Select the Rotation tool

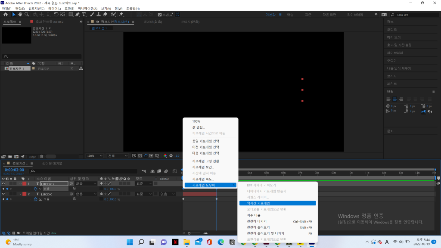pos(56,14)
